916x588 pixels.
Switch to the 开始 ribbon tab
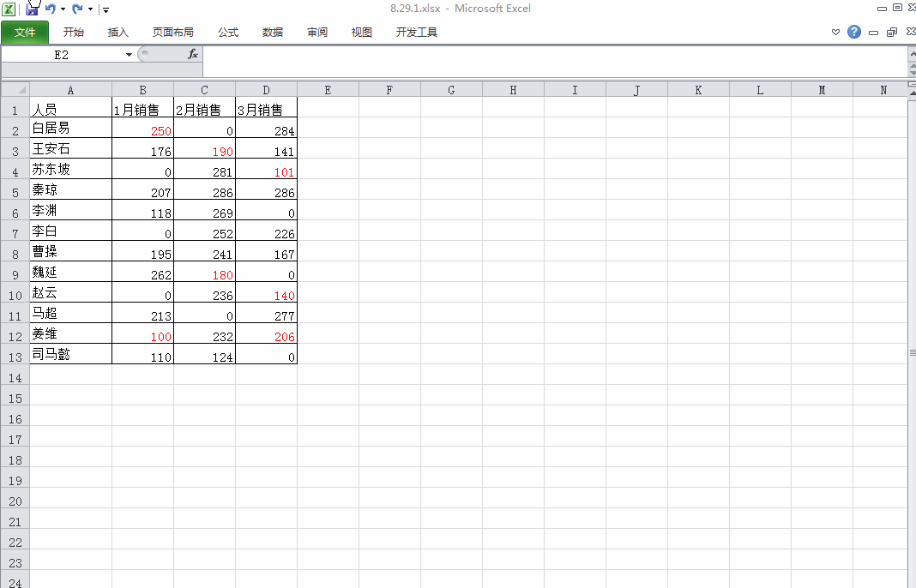[x=74, y=32]
